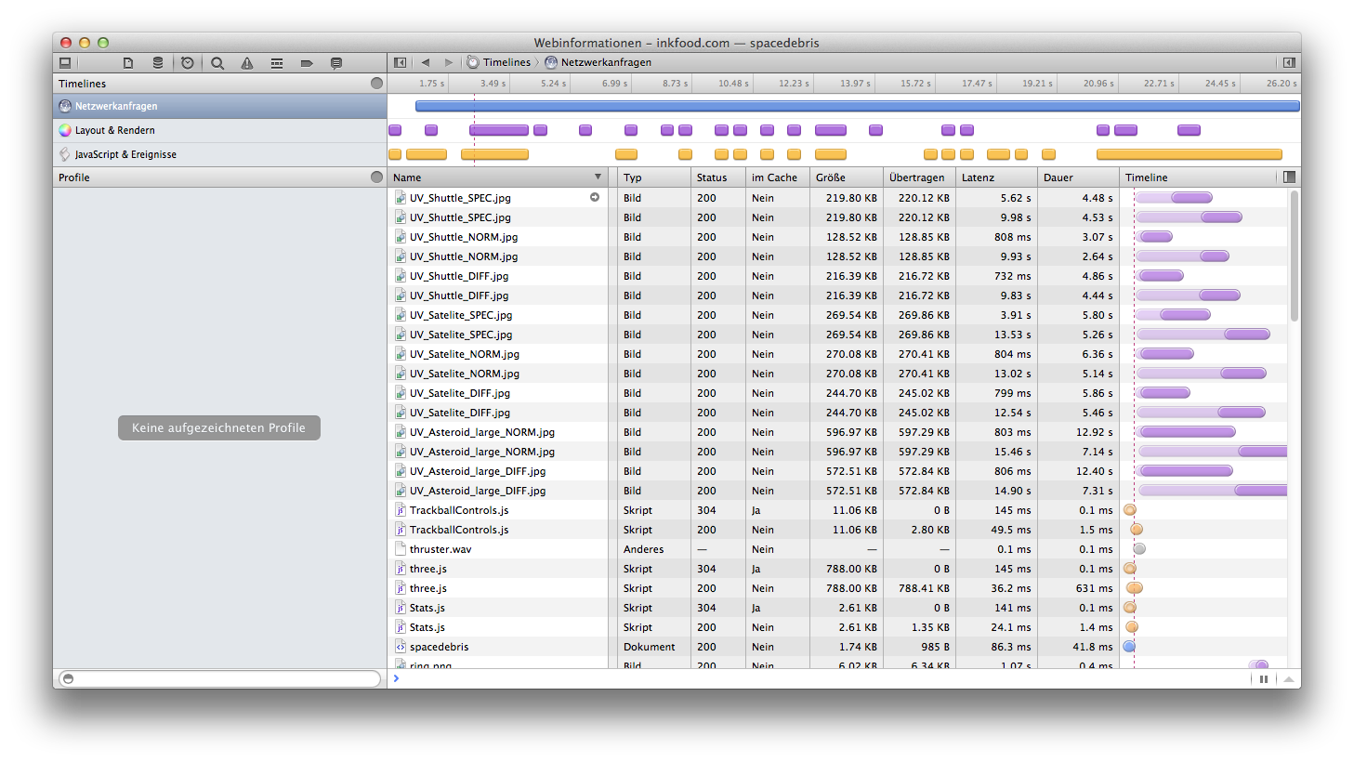The height and width of the screenshot is (762, 1354).
Task: Click the 20.96 s ruler mark
Action: click(x=1098, y=84)
